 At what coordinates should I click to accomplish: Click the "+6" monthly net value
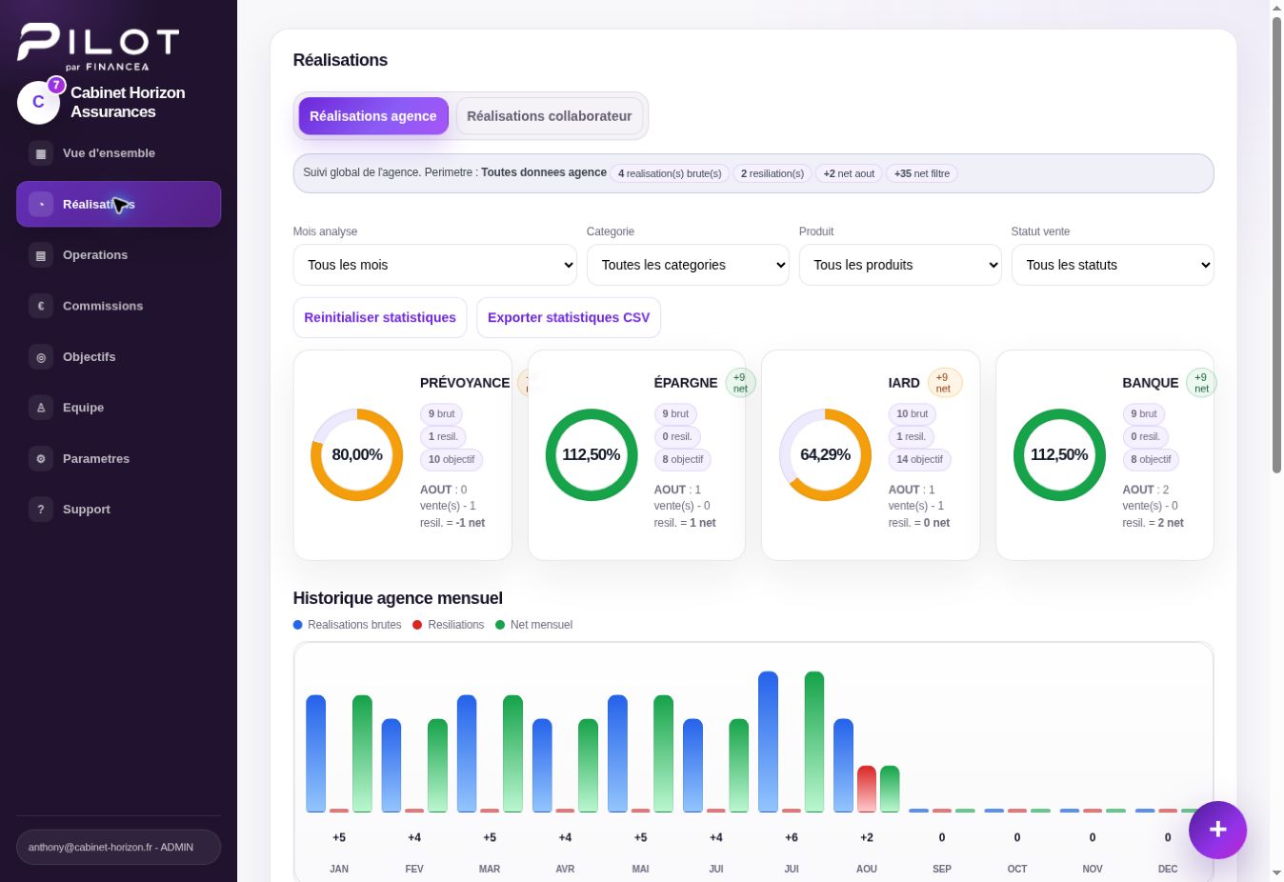[x=792, y=837]
